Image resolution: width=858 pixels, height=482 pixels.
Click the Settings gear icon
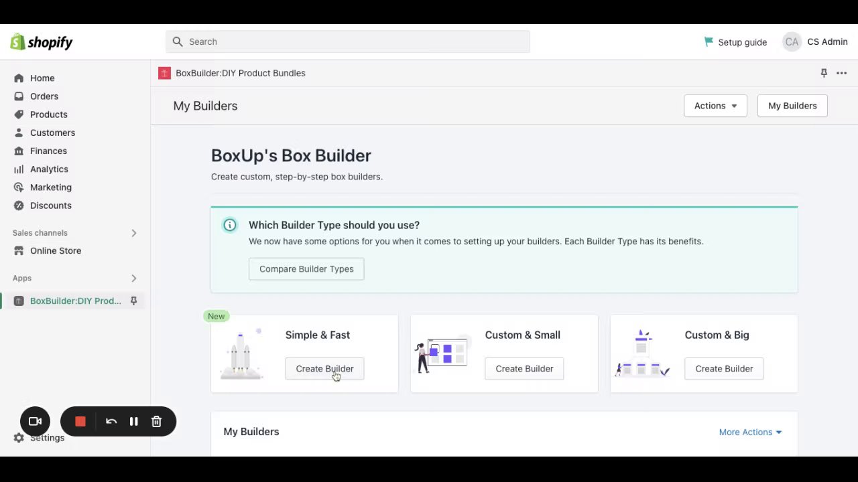point(19,438)
